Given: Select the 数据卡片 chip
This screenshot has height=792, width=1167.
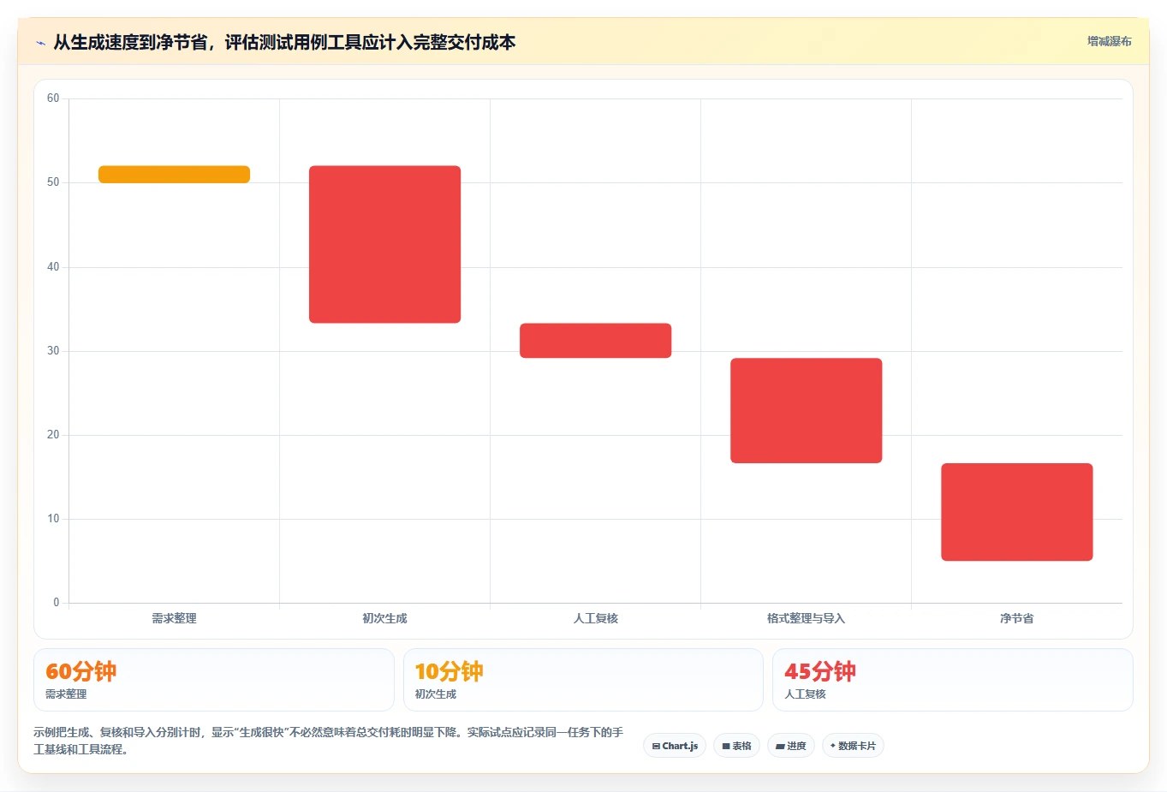Looking at the screenshot, I should click(x=853, y=746).
